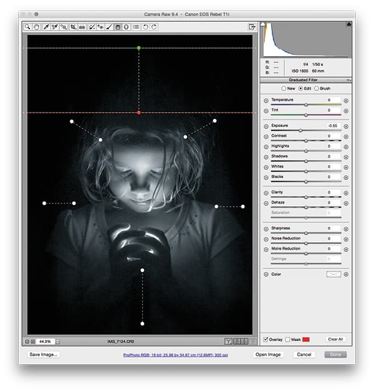Select the Straighten tool
Image resolution: width=374 pixels, height=391 pixels.
[x=82, y=27]
